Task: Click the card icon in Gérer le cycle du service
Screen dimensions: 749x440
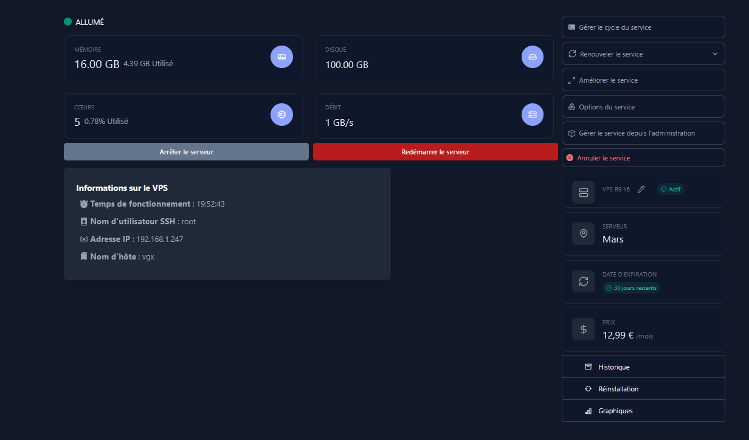Action: pyautogui.click(x=571, y=27)
